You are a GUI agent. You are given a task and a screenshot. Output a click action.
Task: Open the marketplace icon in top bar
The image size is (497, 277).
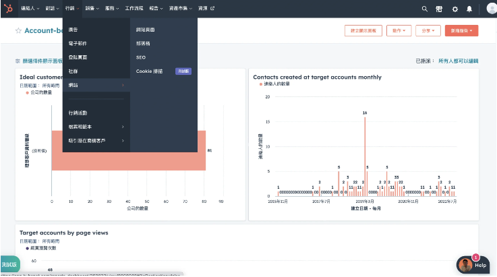pyautogui.click(x=439, y=9)
